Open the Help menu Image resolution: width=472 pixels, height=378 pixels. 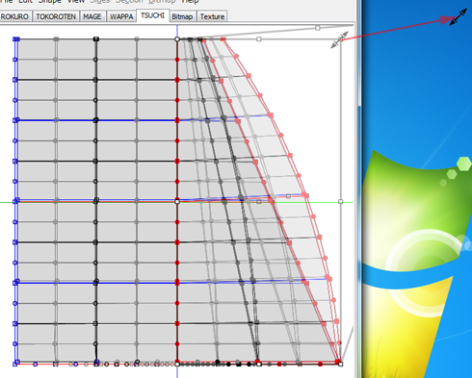(191, 2)
